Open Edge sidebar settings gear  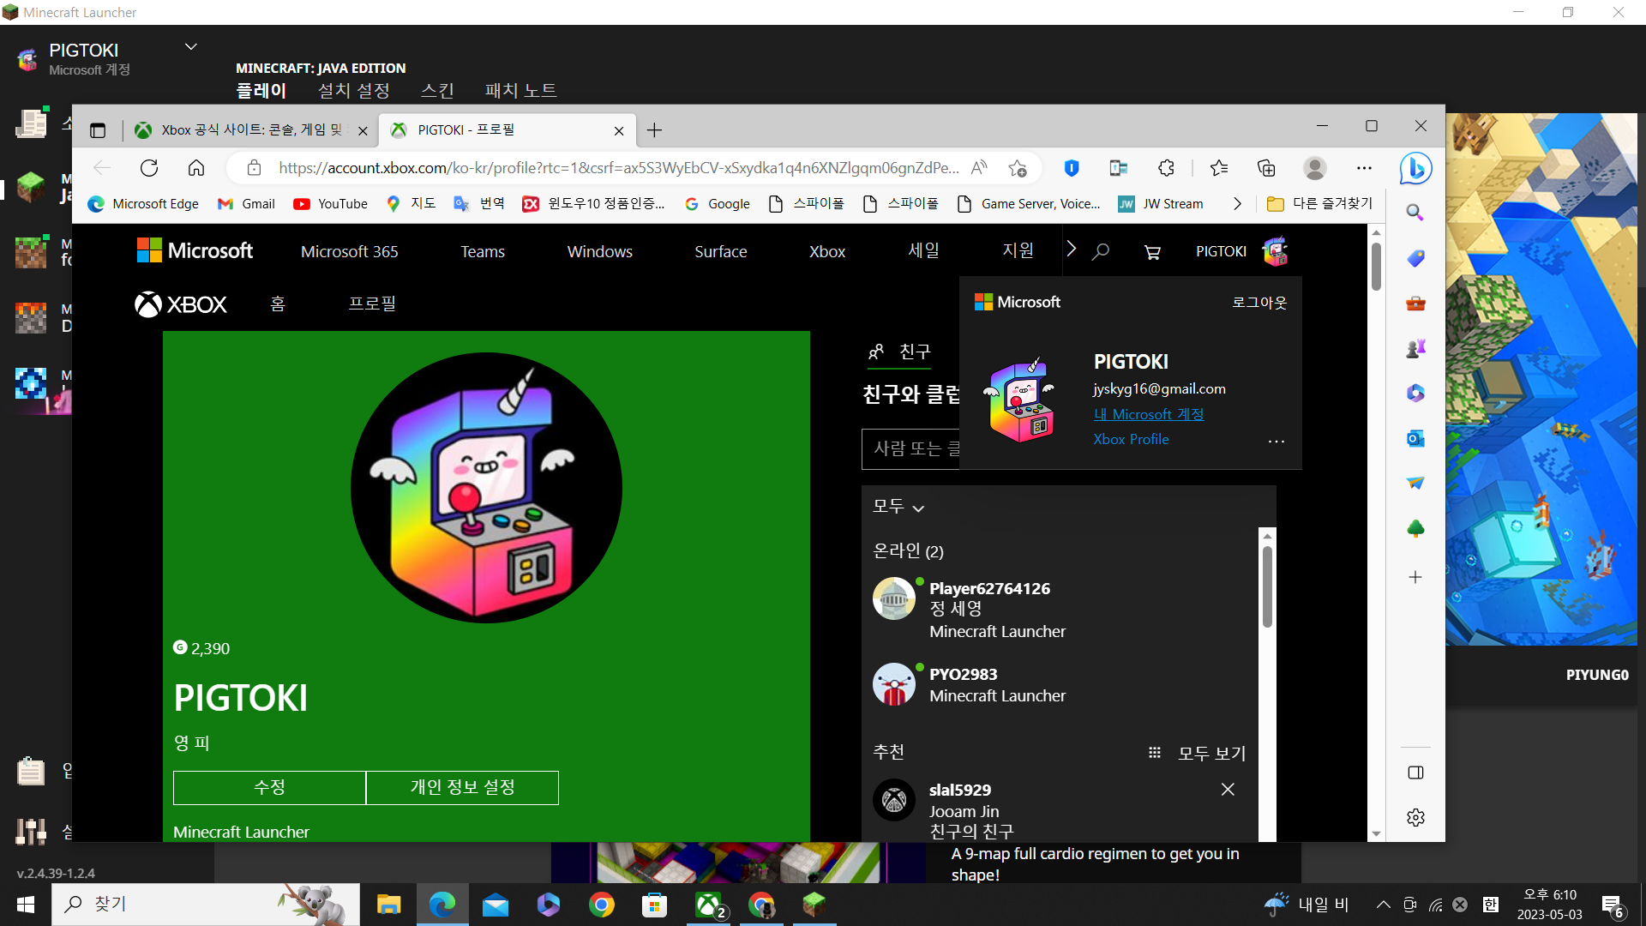pos(1415,817)
